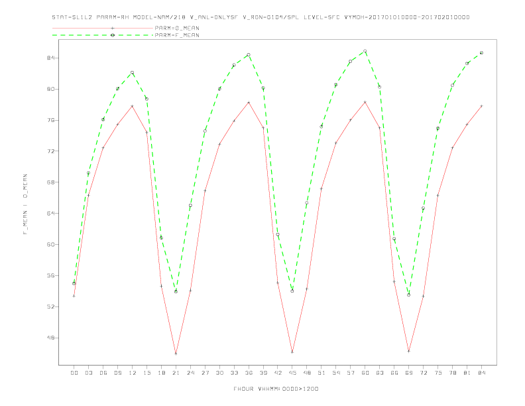Click x-axis forecast hour label 81
The height and width of the screenshot is (406, 525).
pos(467,373)
